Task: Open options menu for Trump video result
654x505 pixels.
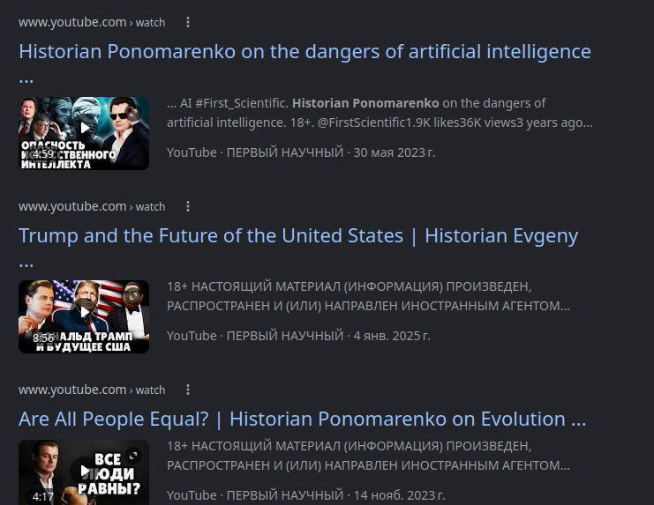Action: (x=188, y=206)
